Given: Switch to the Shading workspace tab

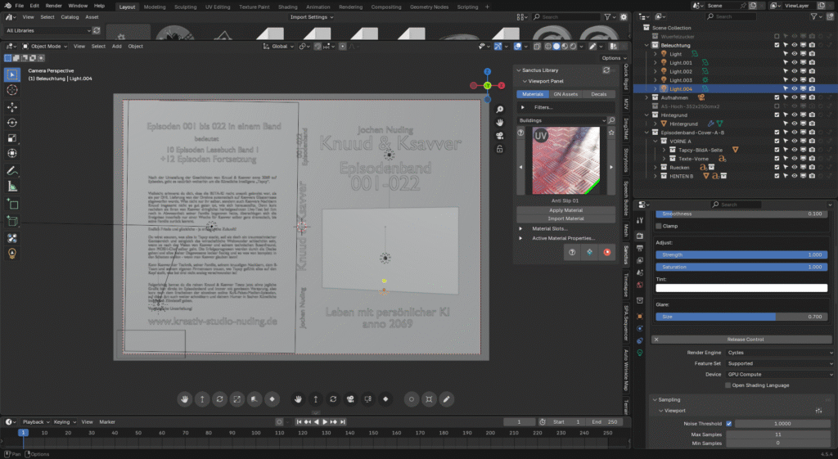Looking at the screenshot, I should 287,7.
